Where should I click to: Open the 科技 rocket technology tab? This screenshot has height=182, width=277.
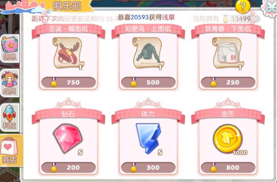[9, 117]
